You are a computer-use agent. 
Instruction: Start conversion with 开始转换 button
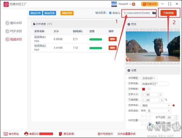[168, 13]
